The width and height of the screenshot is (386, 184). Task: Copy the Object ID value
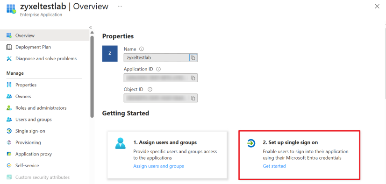click(193, 98)
